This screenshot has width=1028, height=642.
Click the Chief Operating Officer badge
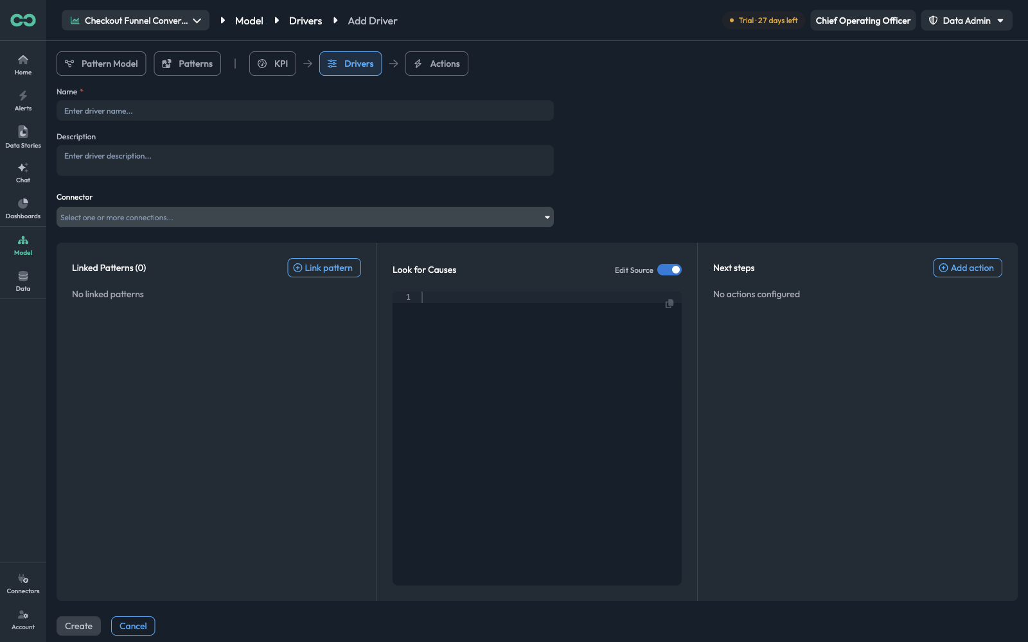(863, 21)
